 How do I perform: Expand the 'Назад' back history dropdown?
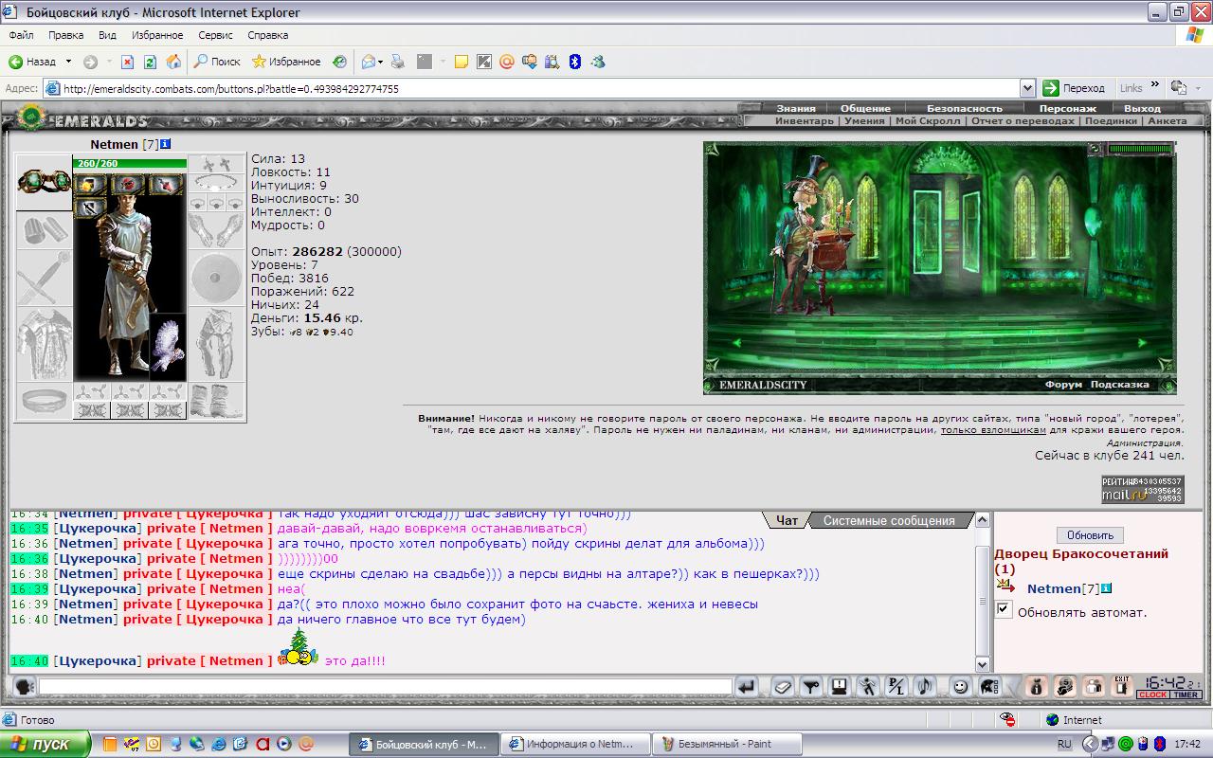click(x=68, y=62)
